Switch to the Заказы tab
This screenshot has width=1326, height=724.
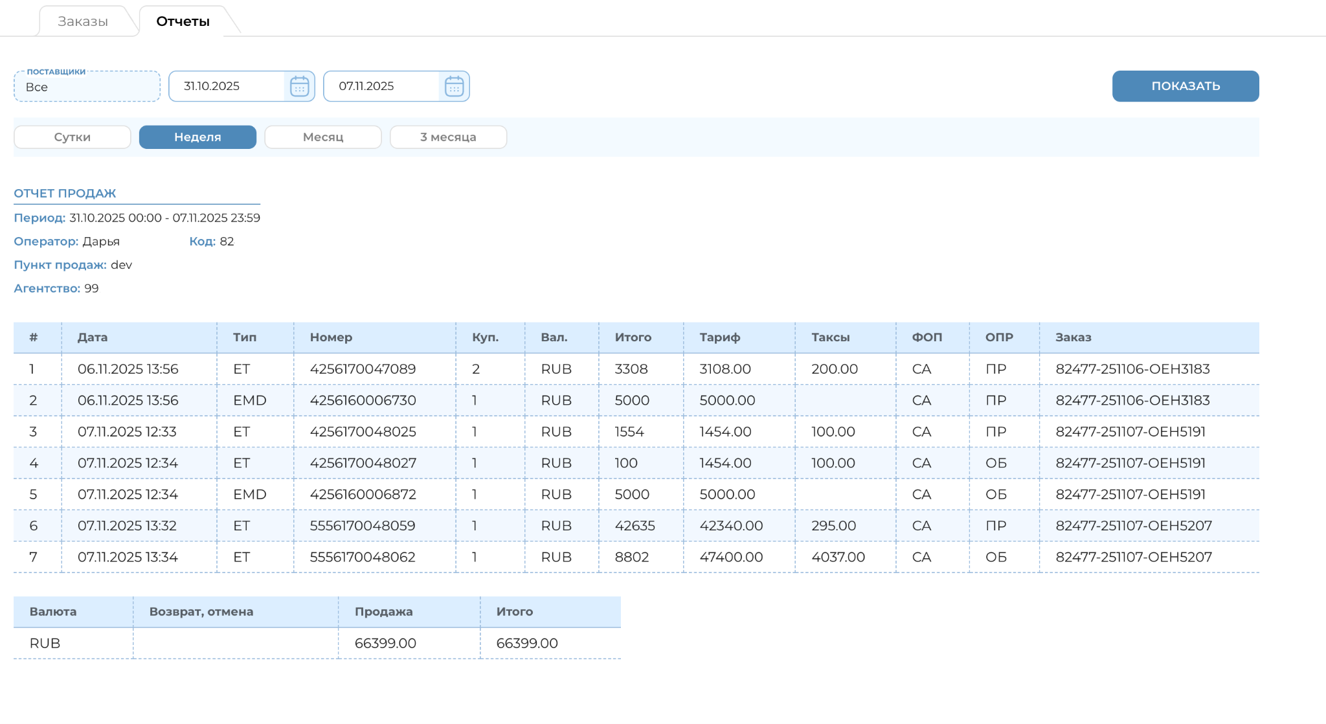click(x=83, y=21)
